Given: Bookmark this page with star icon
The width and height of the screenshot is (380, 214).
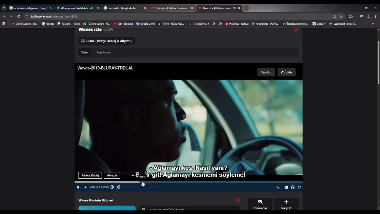Looking at the screenshot, I should pos(341,16).
